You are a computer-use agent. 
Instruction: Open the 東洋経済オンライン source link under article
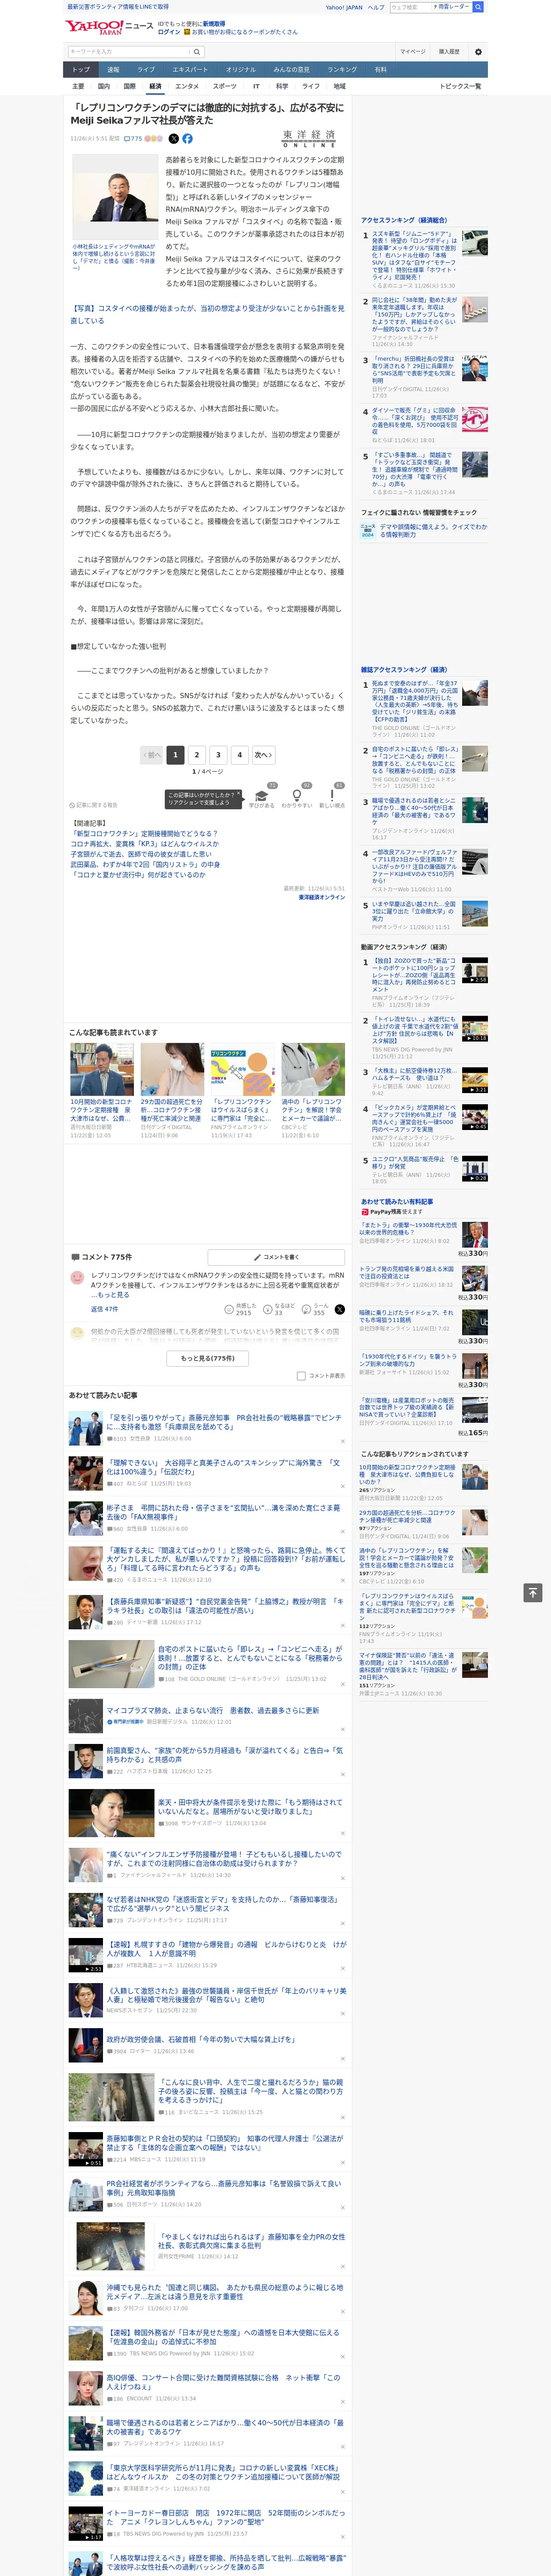coord(321,897)
